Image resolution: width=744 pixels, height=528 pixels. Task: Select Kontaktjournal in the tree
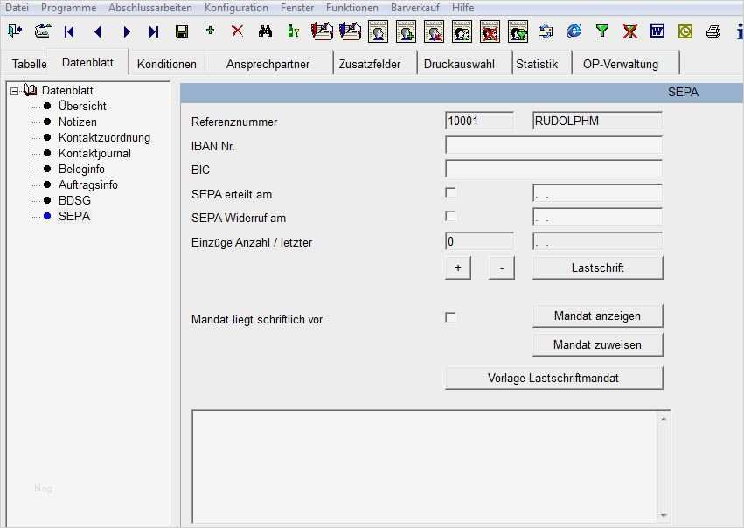pos(94,153)
